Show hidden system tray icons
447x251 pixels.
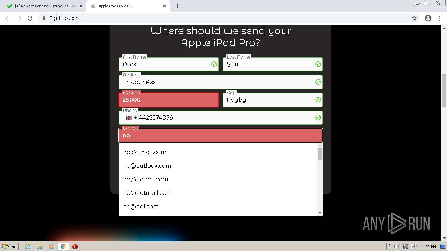pos(389,246)
